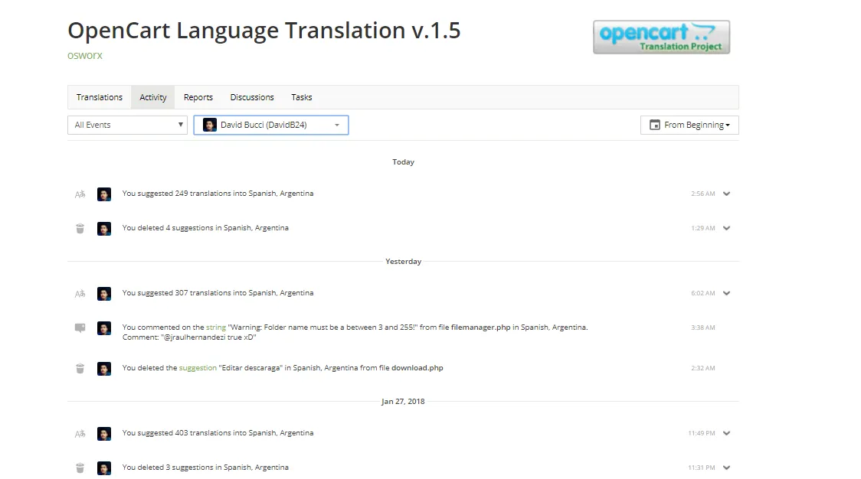
Task: Click the calendar icon in From Beginning button
Action: [x=655, y=125]
